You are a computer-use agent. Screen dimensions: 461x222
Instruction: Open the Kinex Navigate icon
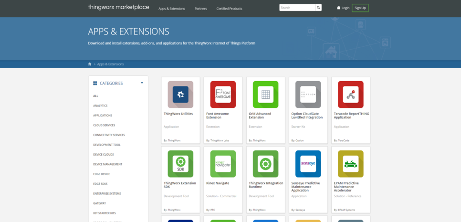(223, 164)
